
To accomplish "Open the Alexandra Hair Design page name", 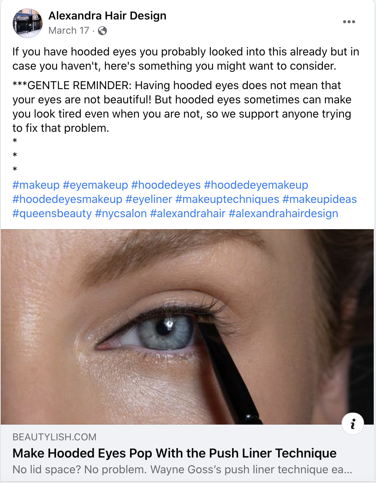I will tap(107, 16).
